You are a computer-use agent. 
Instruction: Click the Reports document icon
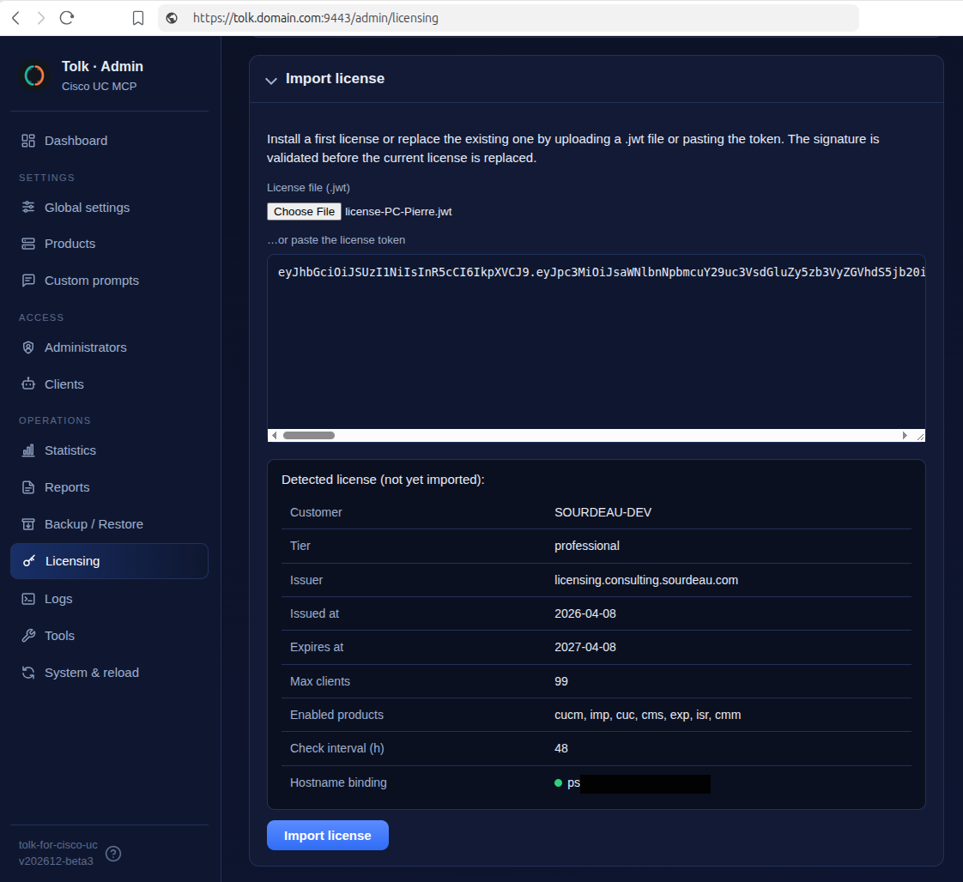click(28, 487)
